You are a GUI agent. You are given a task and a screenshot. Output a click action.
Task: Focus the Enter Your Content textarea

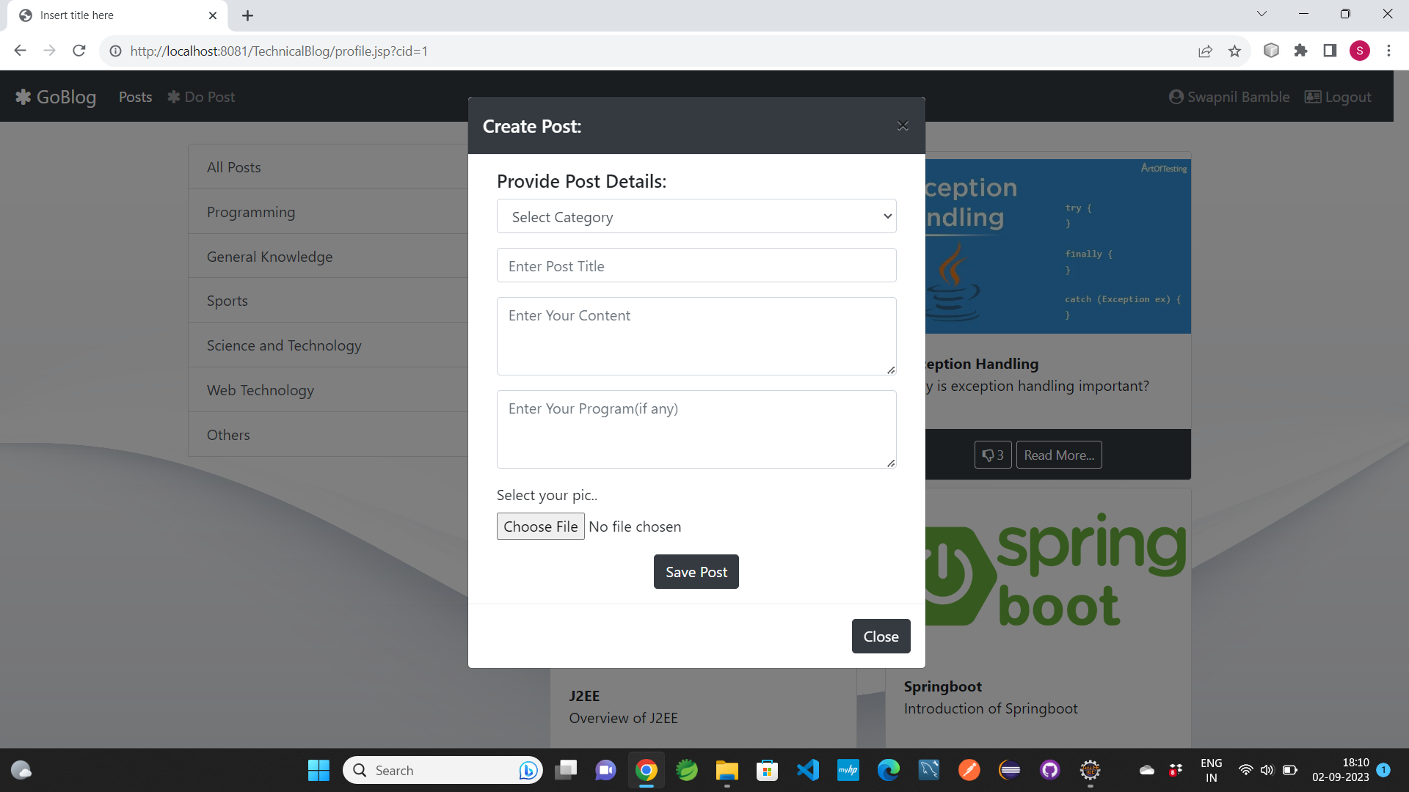pyautogui.click(x=696, y=336)
